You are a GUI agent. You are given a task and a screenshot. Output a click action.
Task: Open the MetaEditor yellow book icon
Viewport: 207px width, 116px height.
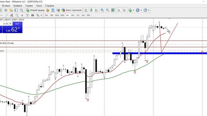[x=48, y=10]
